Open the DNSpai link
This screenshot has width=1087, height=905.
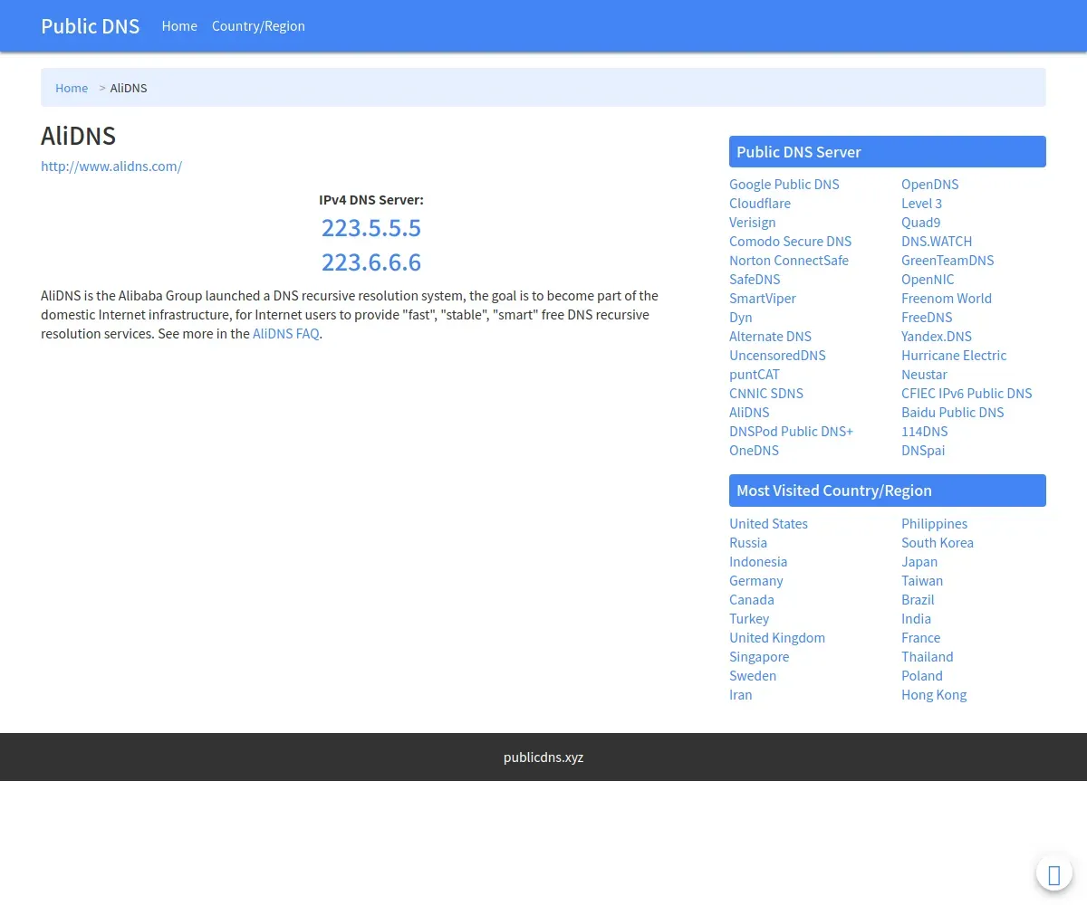coord(923,451)
